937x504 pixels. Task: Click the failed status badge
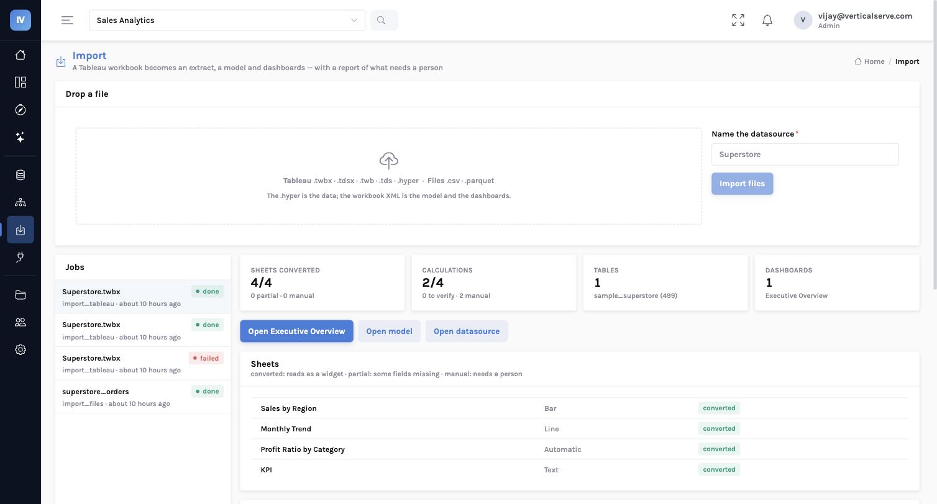point(206,358)
